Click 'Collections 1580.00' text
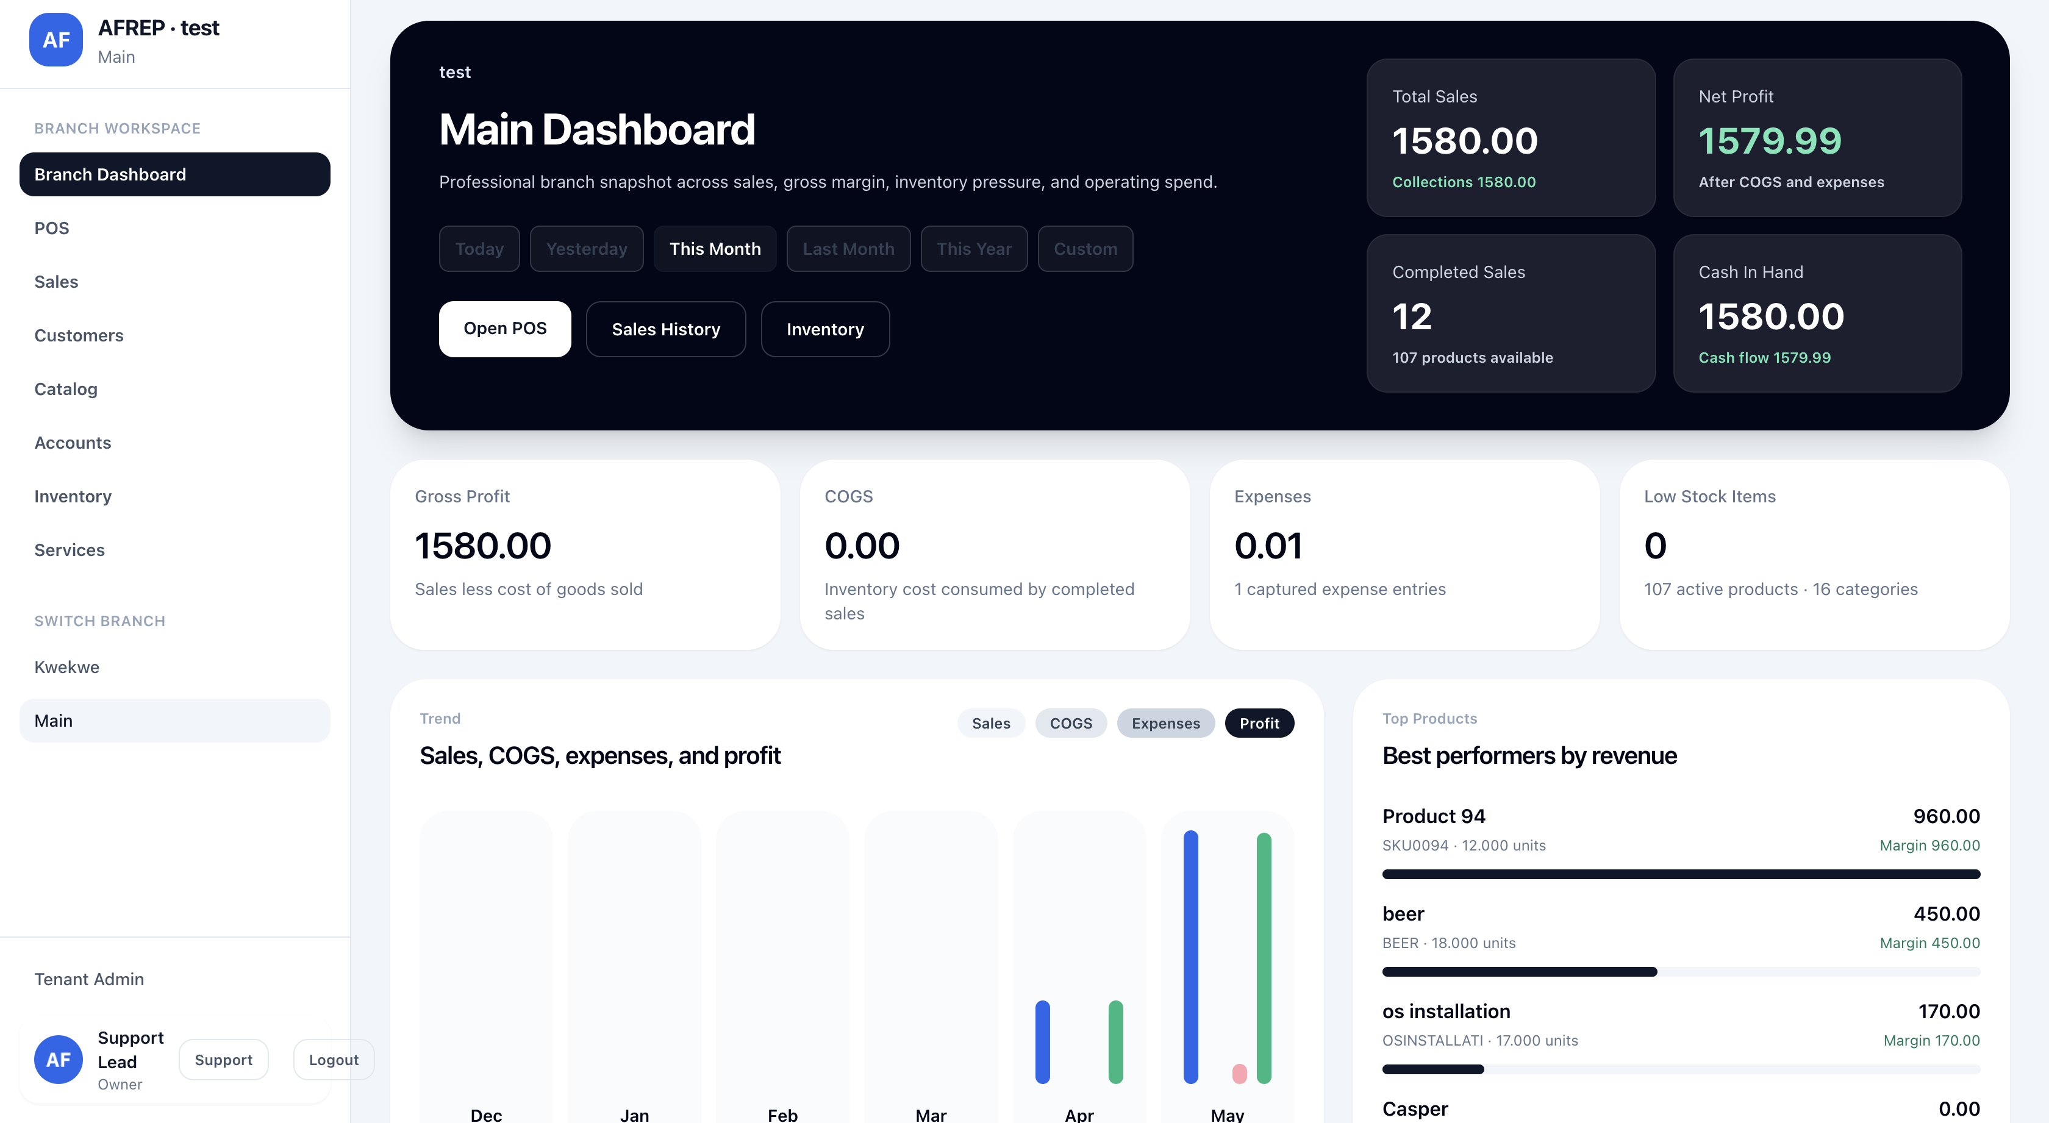The width and height of the screenshot is (2049, 1123). pos(1464,182)
